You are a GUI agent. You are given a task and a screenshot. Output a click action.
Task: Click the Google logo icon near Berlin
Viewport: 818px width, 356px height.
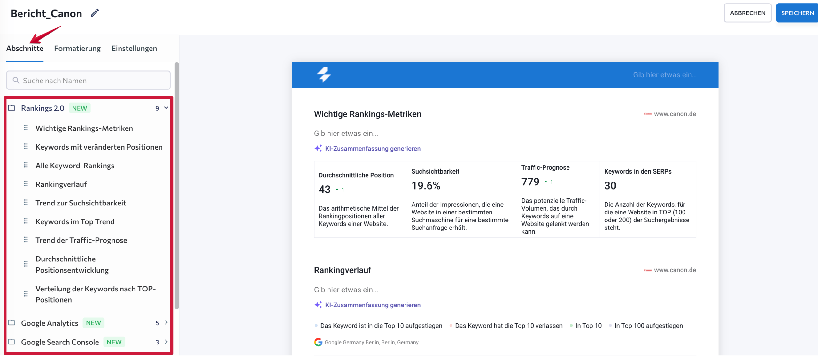click(x=318, y=342)
